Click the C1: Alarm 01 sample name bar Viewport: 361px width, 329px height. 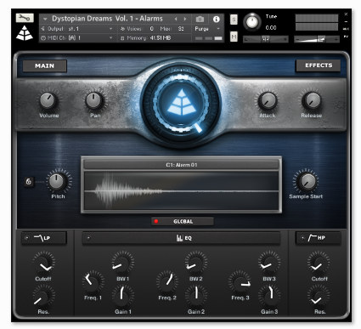(x=181, y=165)
